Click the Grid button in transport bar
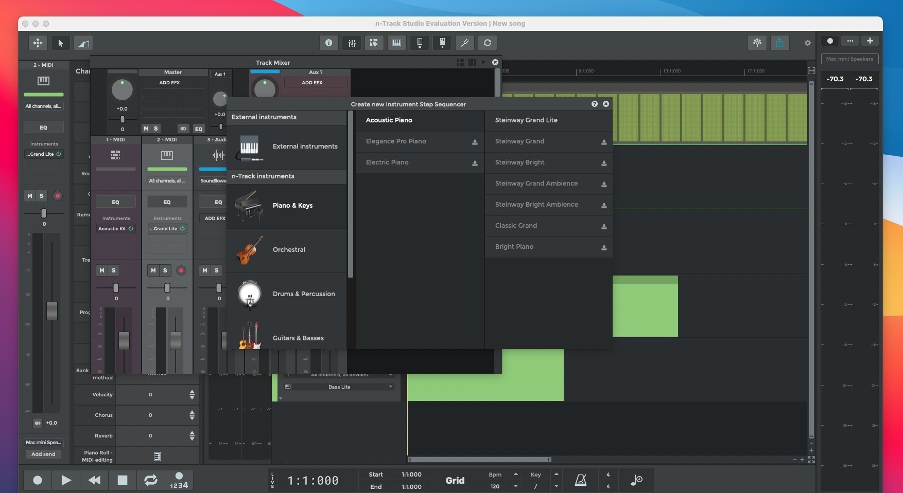Image resolution: width=903 pixels, height=493 pixels. click(455, 480)
